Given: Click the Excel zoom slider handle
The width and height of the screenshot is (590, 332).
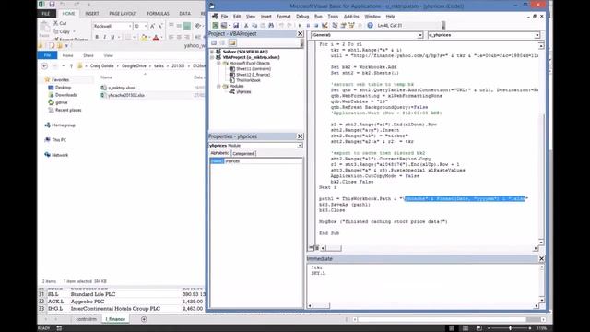Looking at the screenshot, I should point(510,328).
